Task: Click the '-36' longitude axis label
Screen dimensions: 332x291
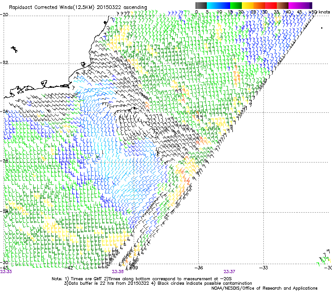Action: [199, 268]
